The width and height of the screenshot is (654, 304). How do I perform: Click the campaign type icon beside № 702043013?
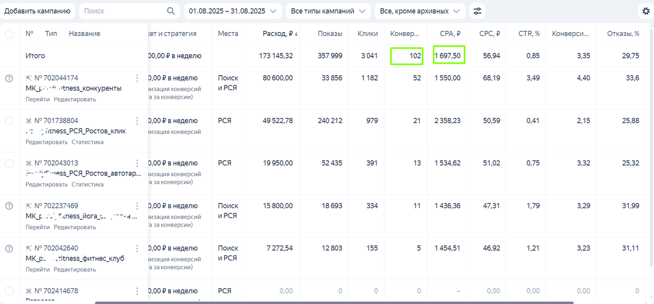(x=28, y=163)
